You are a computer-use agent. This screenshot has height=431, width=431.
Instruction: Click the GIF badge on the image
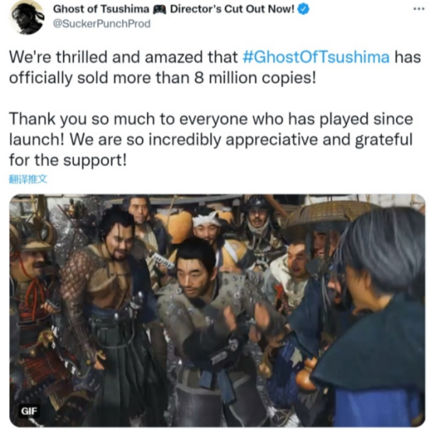[x=29, y=411]
